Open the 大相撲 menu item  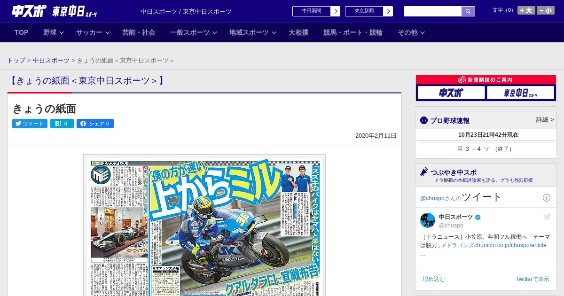pyautogui.click(x=298, y=32)
